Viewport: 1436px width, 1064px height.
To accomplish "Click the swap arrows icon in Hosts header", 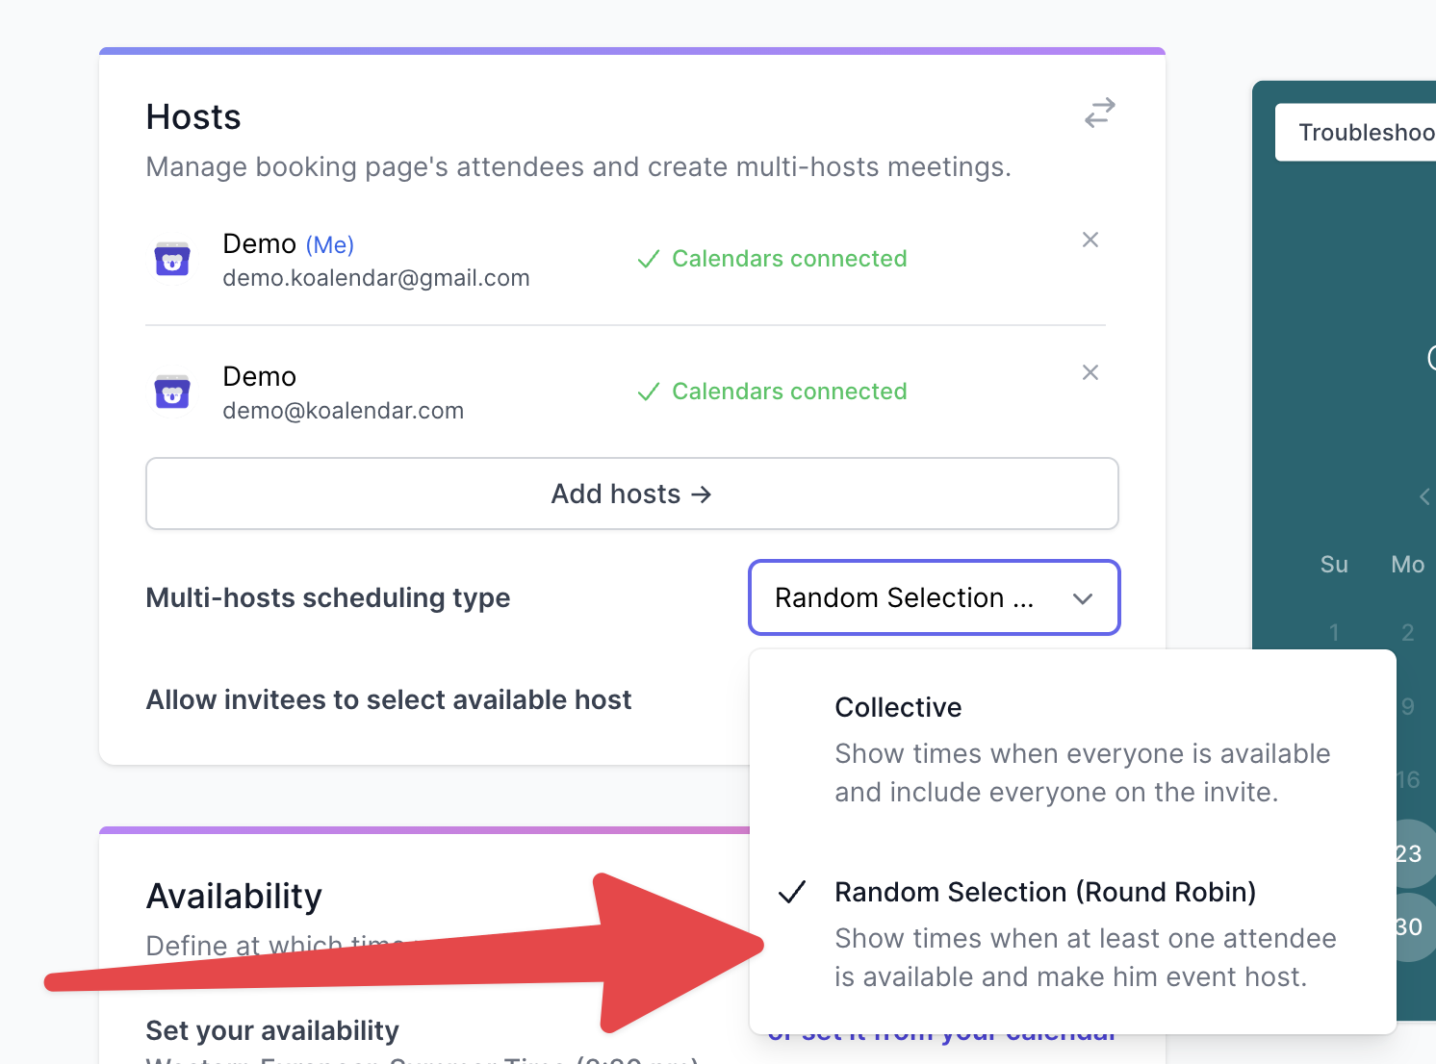I will pyautogui.click(x=1100, y=113).
